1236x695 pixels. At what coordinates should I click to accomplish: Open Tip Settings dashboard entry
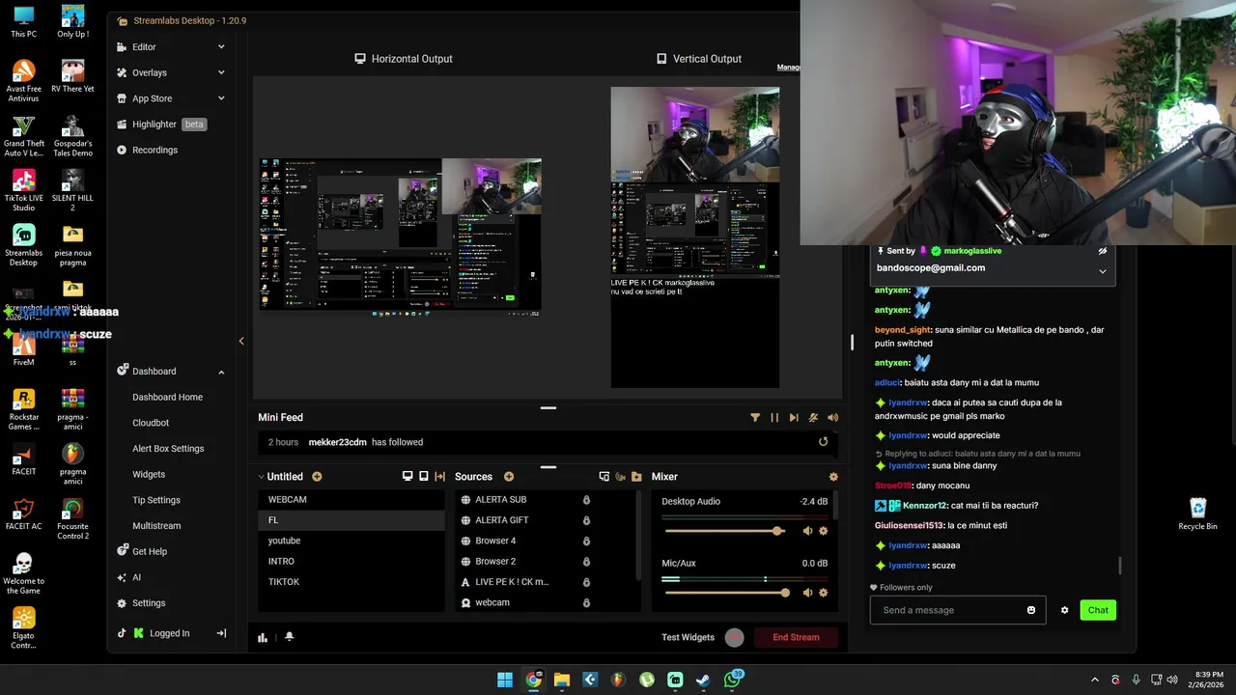pos(156,500)
